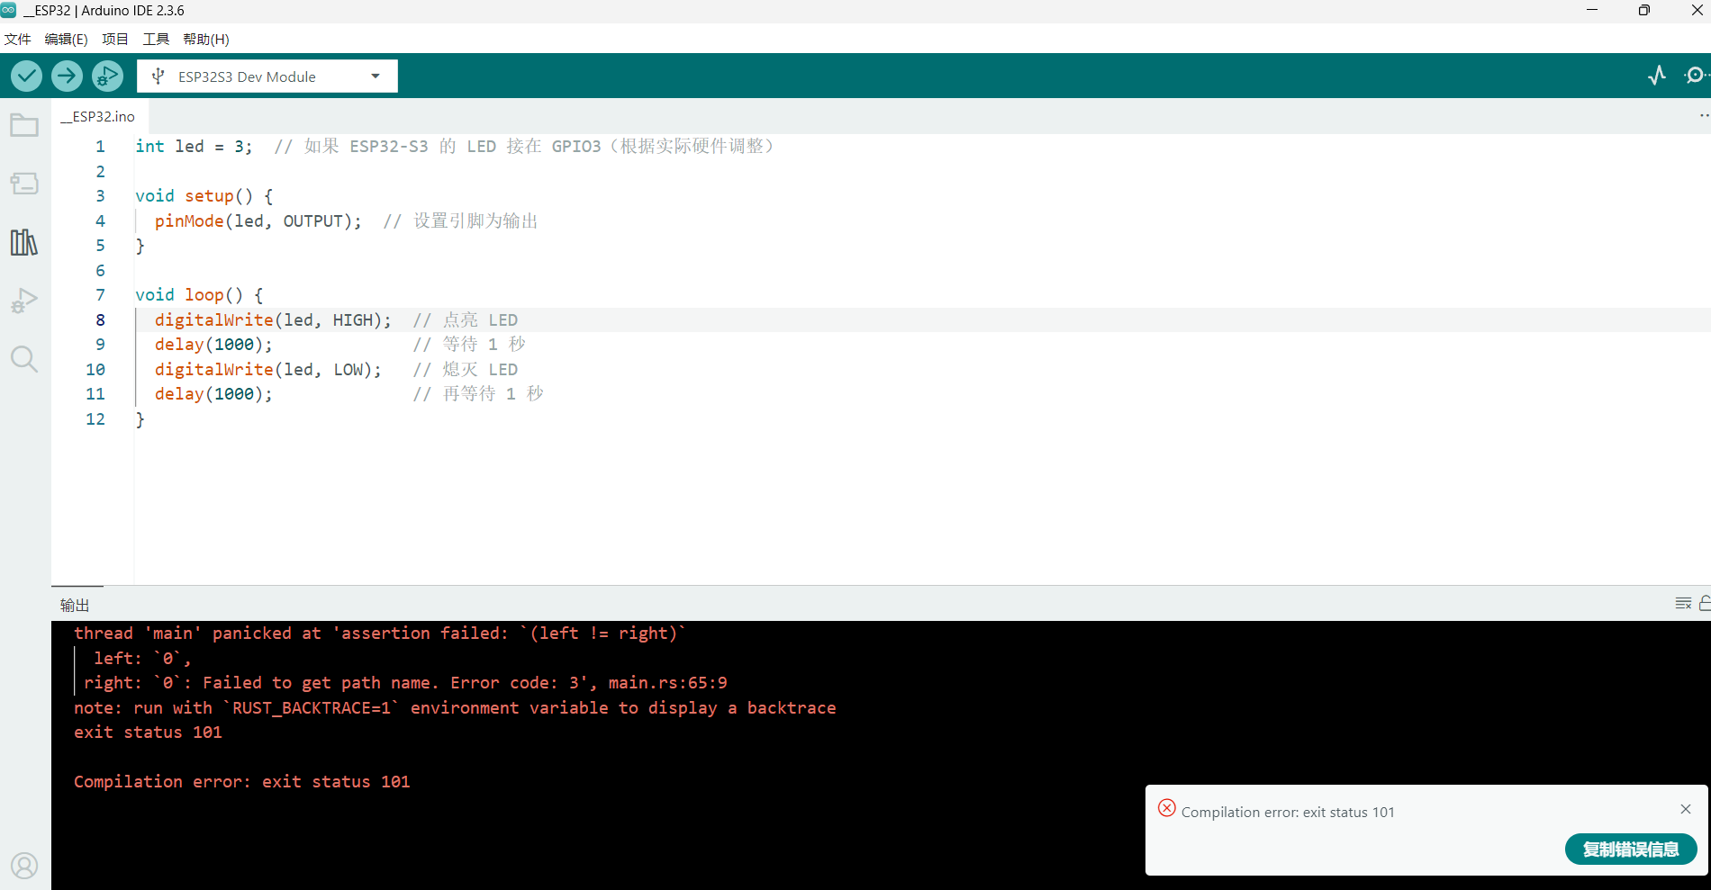Click the Upload arrow button
Viewport: 1711px width, 890px height.
pos(67,76)
